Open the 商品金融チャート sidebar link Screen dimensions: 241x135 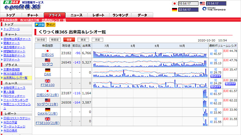pos(14,55)
